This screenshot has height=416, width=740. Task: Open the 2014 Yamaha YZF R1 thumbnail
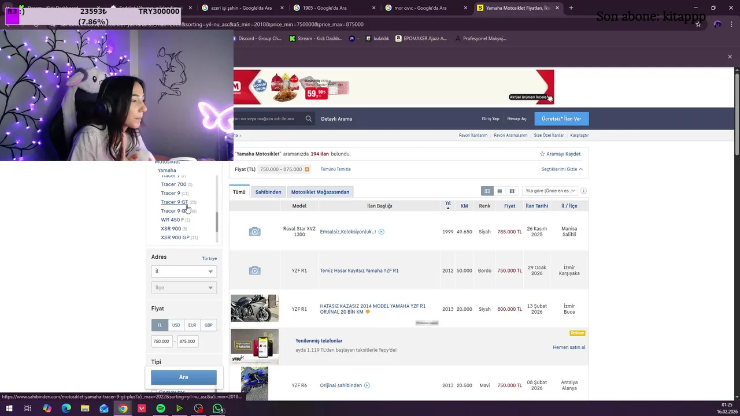(x=254, y=309)
